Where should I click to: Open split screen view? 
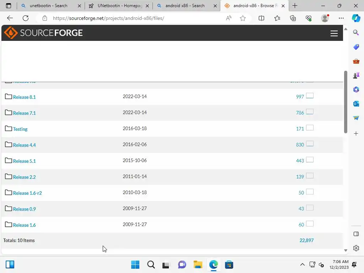(x=261, y=18)
